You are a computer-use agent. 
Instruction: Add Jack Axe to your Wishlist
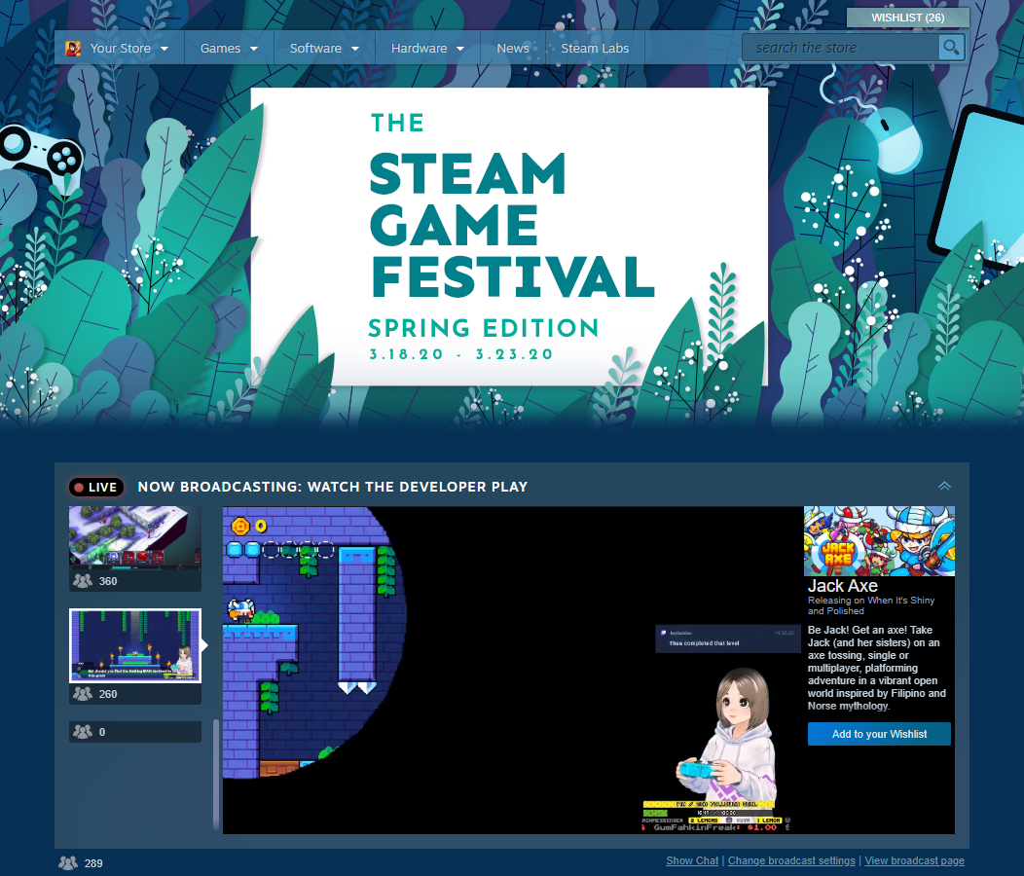879,734
